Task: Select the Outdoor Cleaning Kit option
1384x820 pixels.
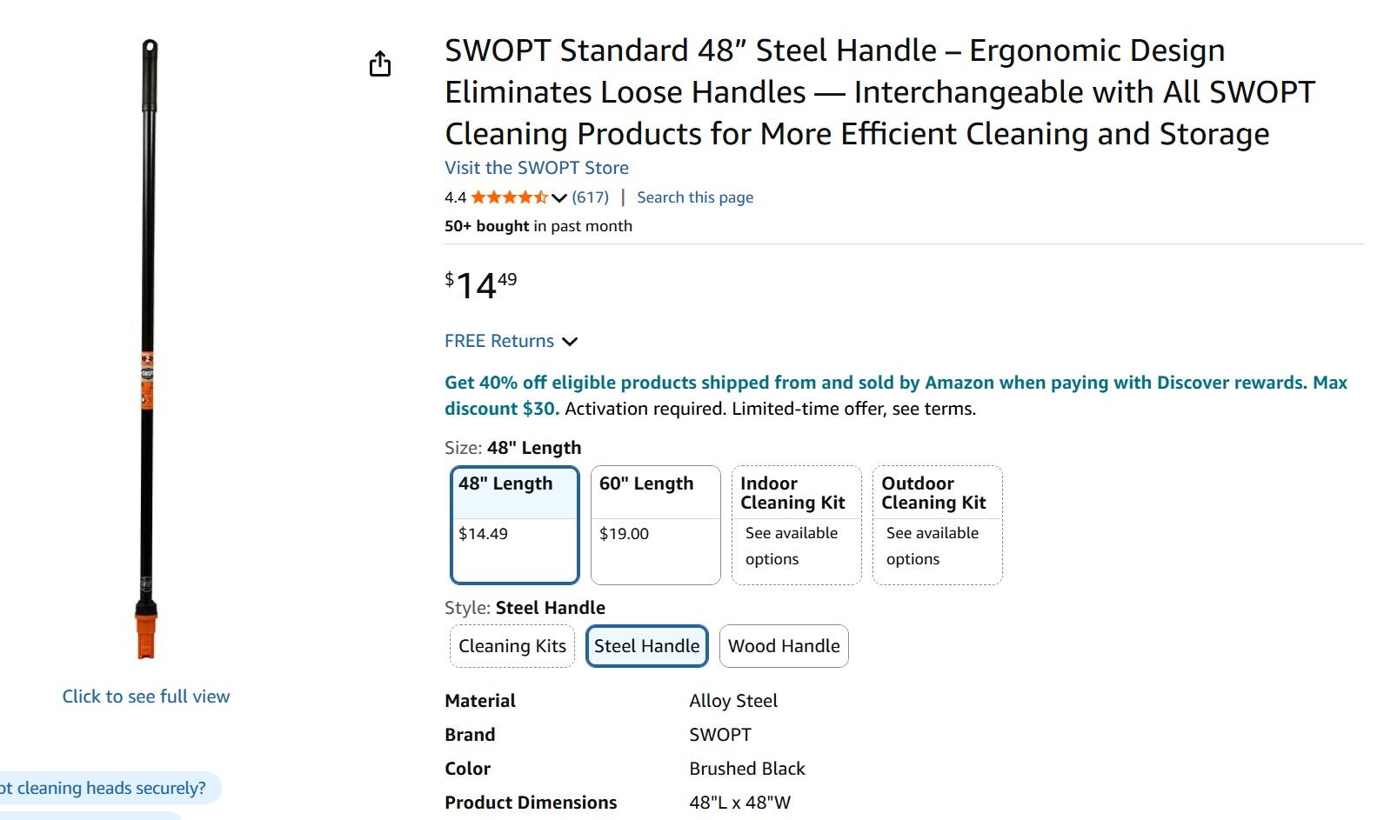Action: point(937,523)
